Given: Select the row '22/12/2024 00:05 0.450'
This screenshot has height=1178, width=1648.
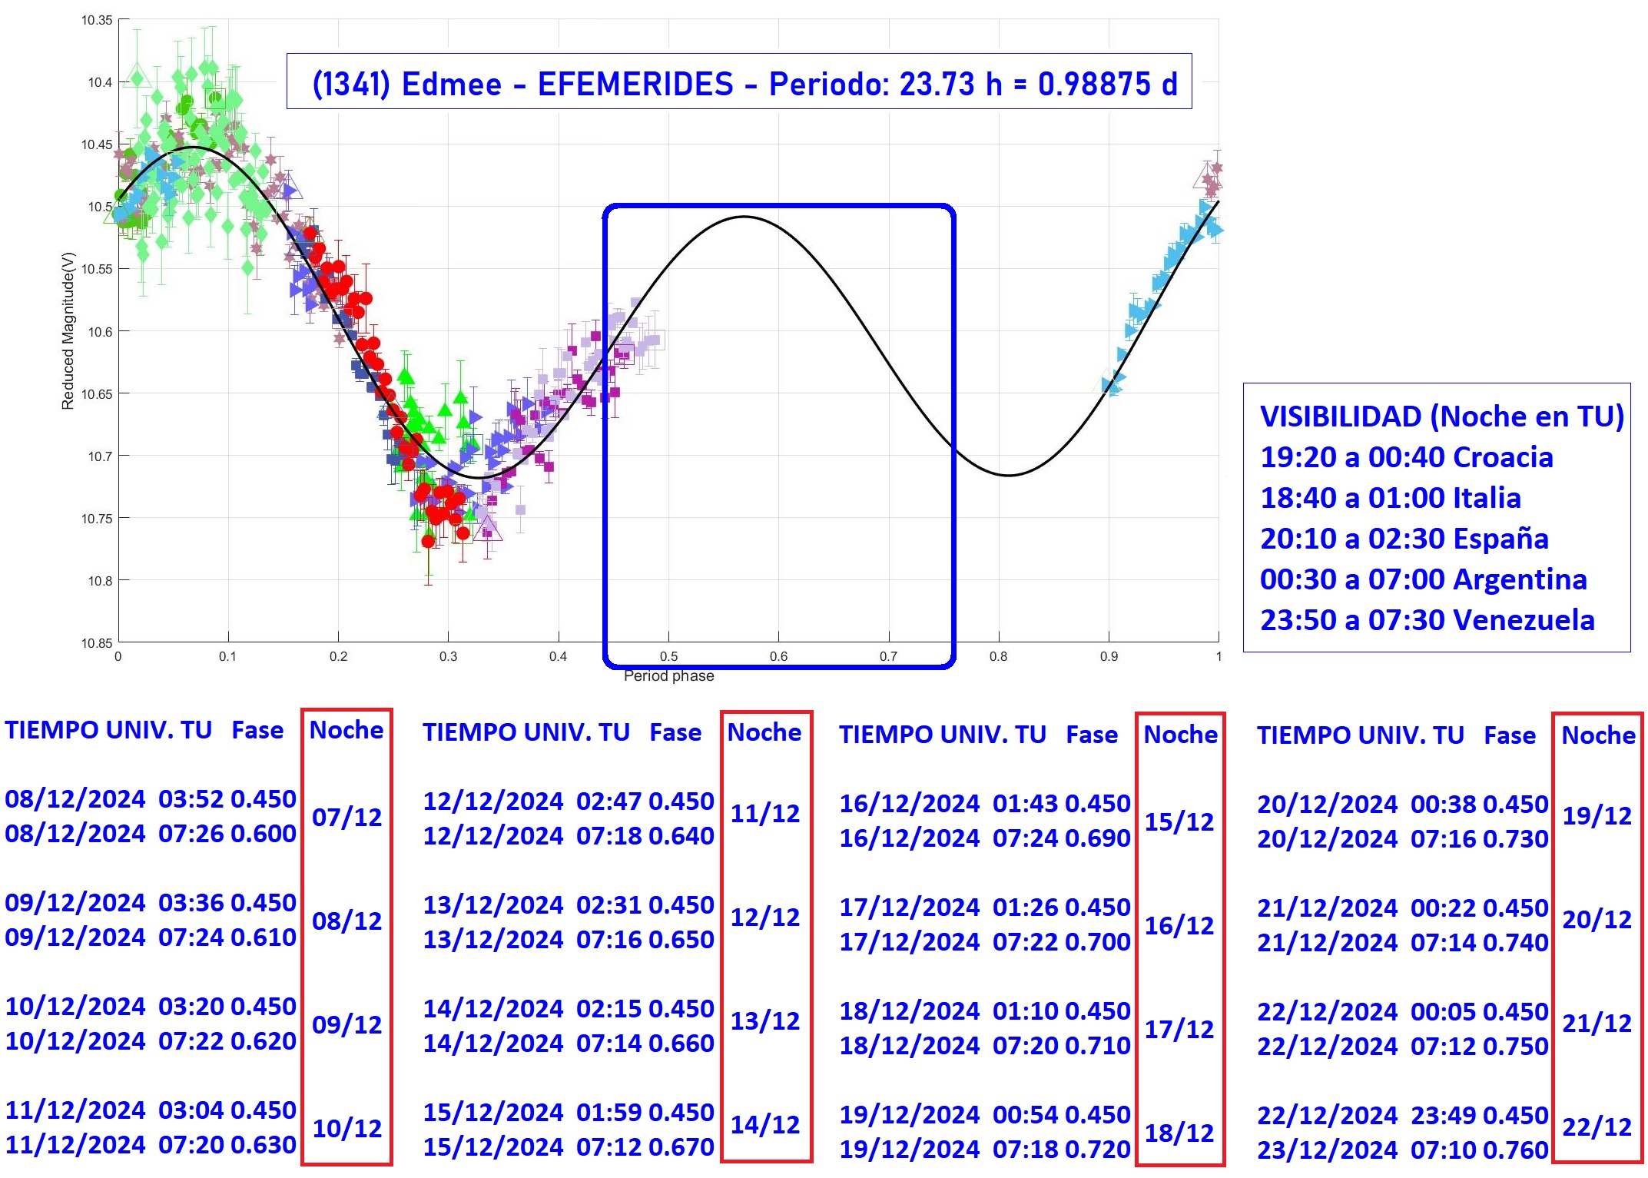Looking at the screenshot, I should (x=1403, y=1012).
